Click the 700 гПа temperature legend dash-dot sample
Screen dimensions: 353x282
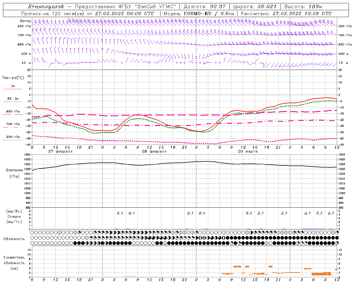(13, 128)
